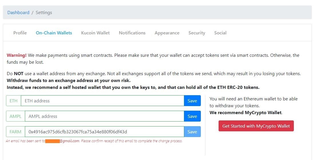Save the AMPL wallet address

[192, 116]
